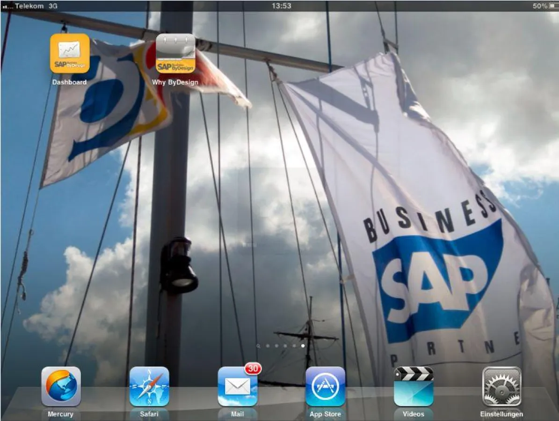559x421 pixels.
Task: Open the SAP Dashboard app
Action: tap(69, 53)
